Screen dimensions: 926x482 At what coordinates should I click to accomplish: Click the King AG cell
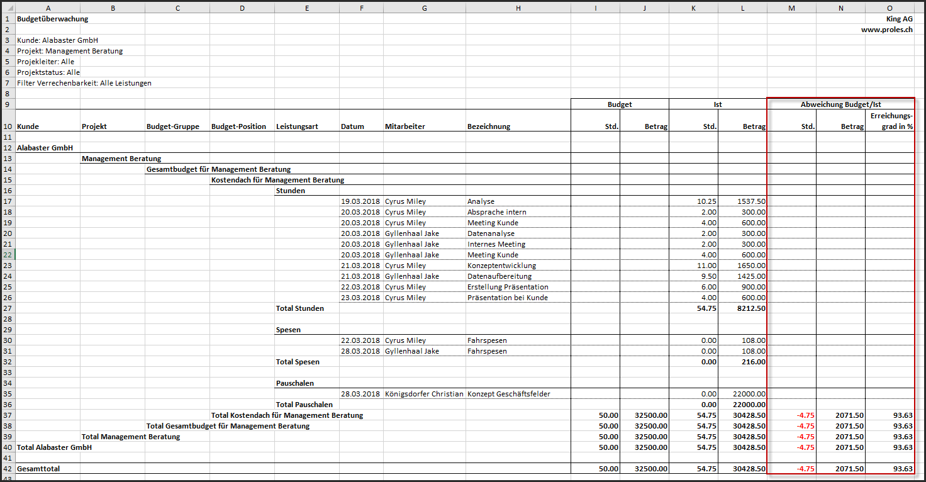coord(899,19)
